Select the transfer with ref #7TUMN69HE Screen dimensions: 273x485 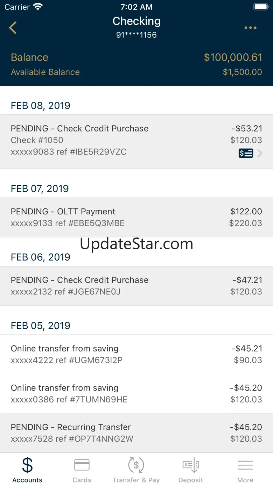click(x=136, y=393)
